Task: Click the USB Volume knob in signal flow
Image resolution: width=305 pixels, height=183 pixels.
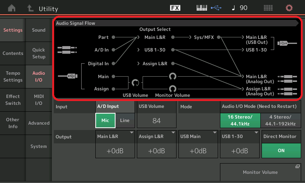Action: pos(135,82)
